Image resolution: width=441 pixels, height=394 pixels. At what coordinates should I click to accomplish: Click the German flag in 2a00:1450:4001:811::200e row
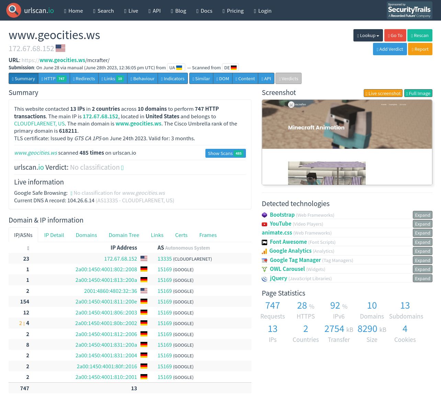(144, 301)
